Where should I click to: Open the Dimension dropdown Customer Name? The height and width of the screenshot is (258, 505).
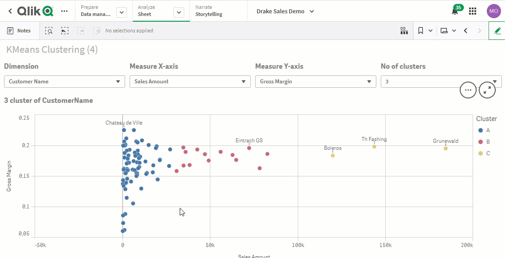click(65, 82)
